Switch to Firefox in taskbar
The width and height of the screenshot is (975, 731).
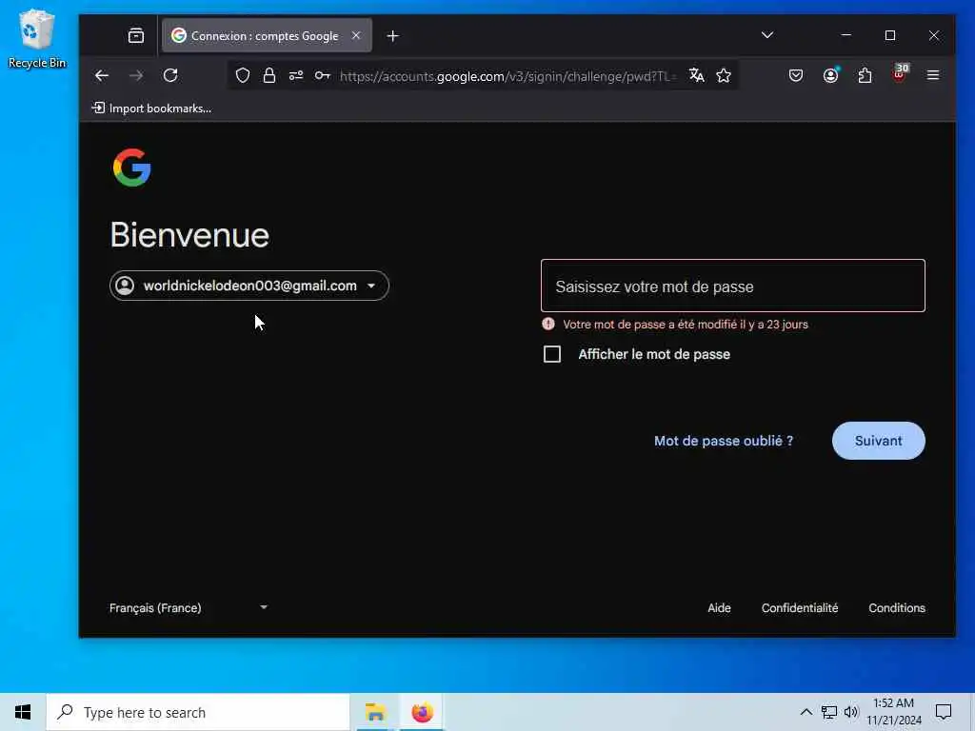tap(422, 712)
